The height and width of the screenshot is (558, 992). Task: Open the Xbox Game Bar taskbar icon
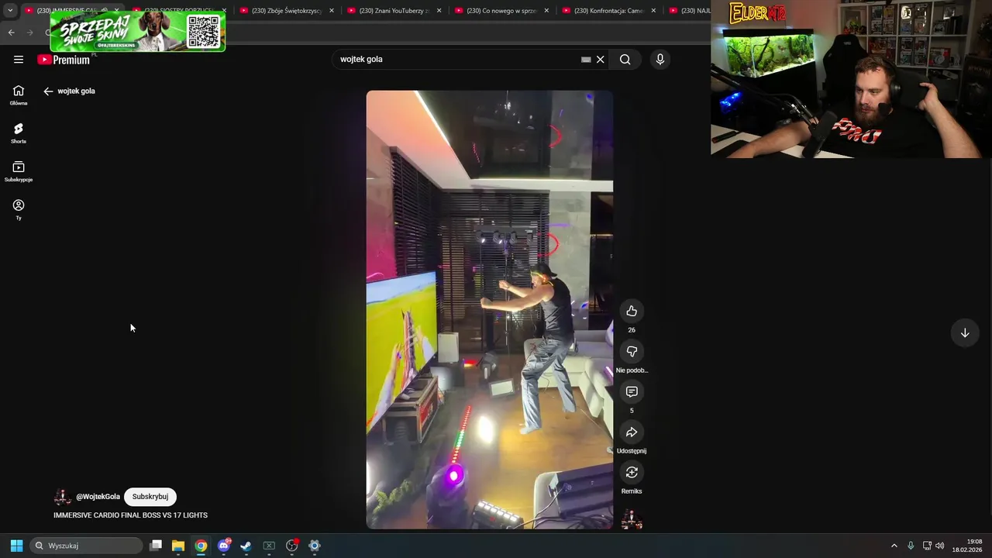pyautogui.click(x=269, y=546)
